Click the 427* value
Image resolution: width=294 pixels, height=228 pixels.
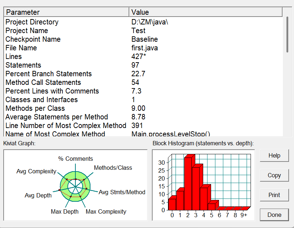[x=139, y=56]
